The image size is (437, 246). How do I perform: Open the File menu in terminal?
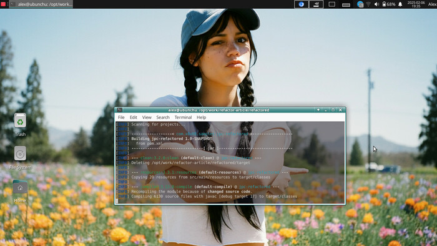point(121,117)
